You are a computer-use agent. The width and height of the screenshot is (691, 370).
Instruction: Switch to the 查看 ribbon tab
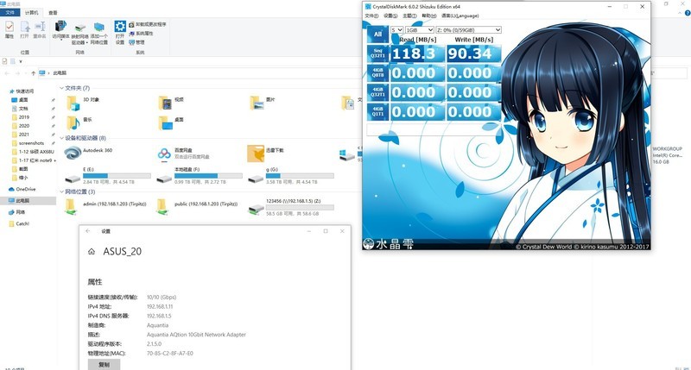point(53,12)
